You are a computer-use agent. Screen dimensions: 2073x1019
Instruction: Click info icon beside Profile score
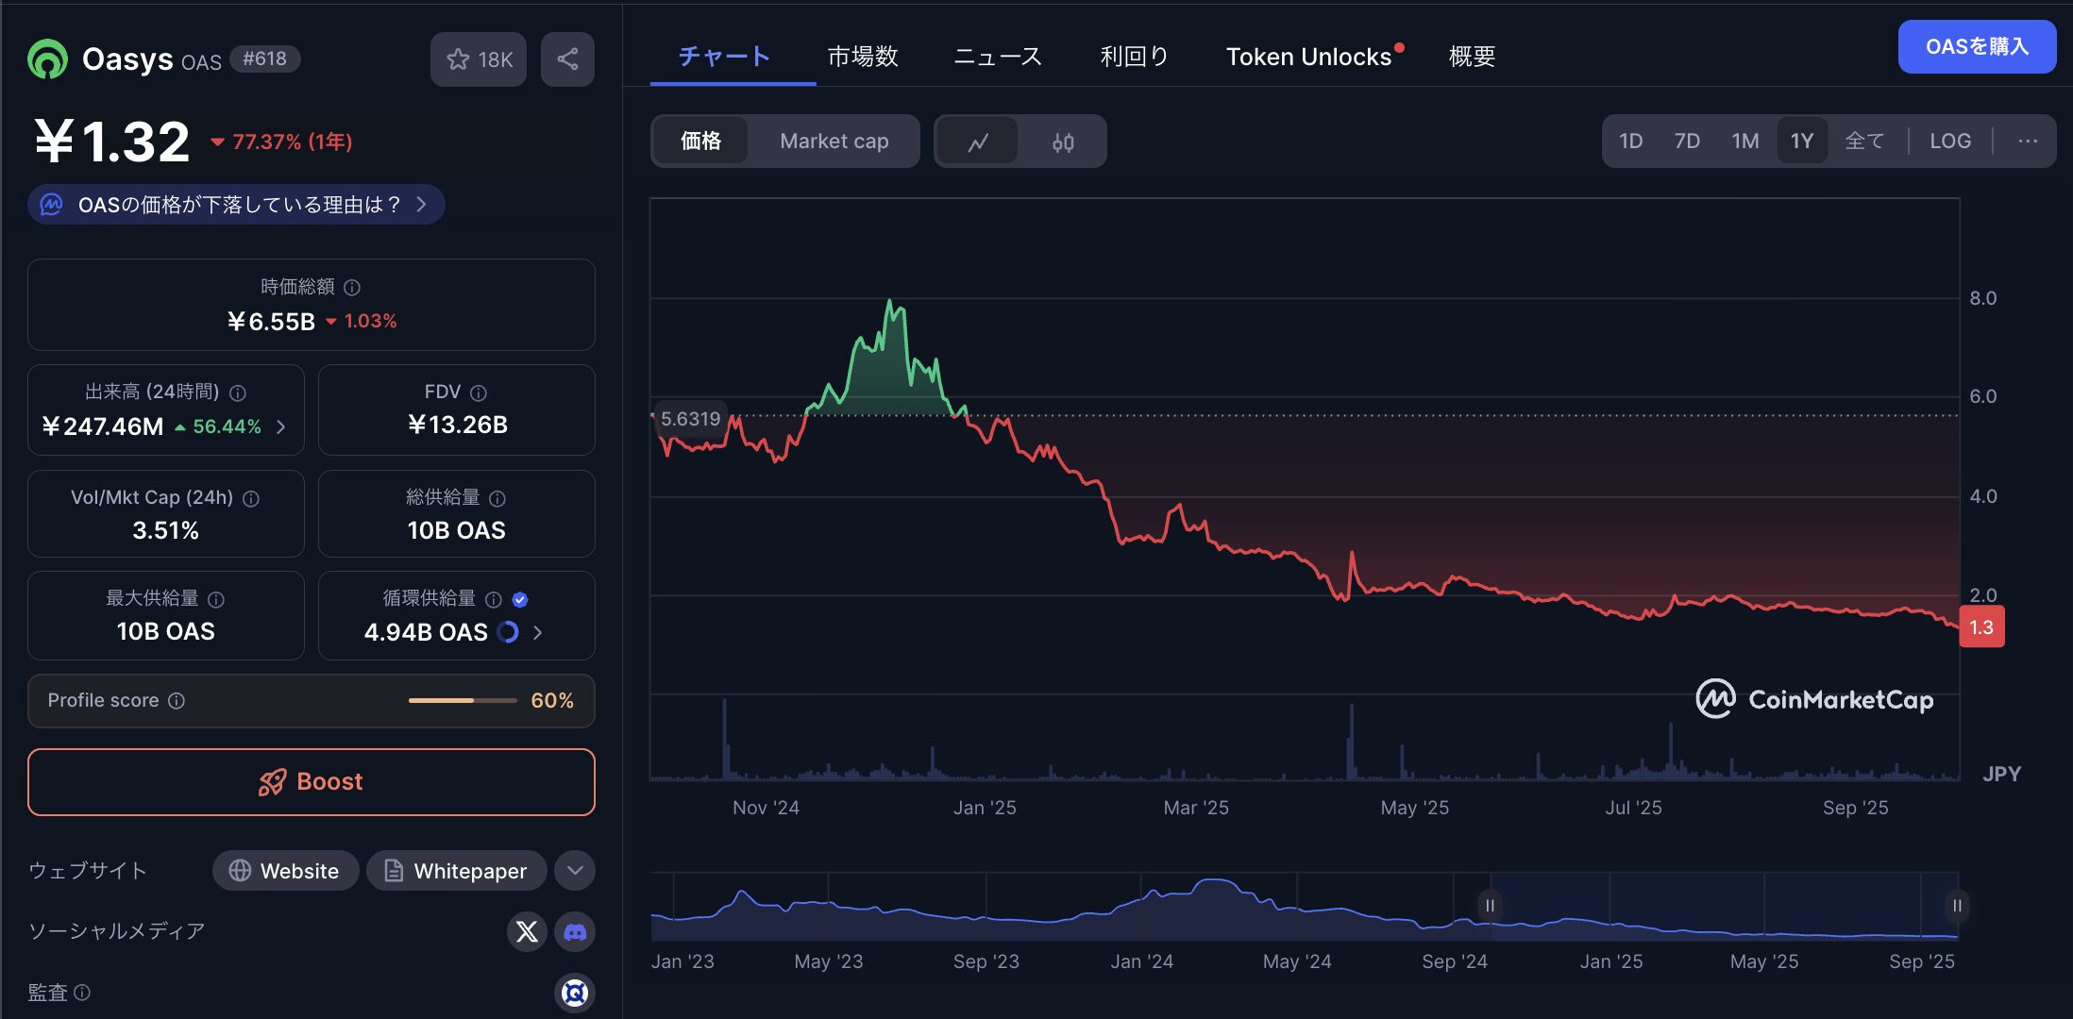pos(177,700)
